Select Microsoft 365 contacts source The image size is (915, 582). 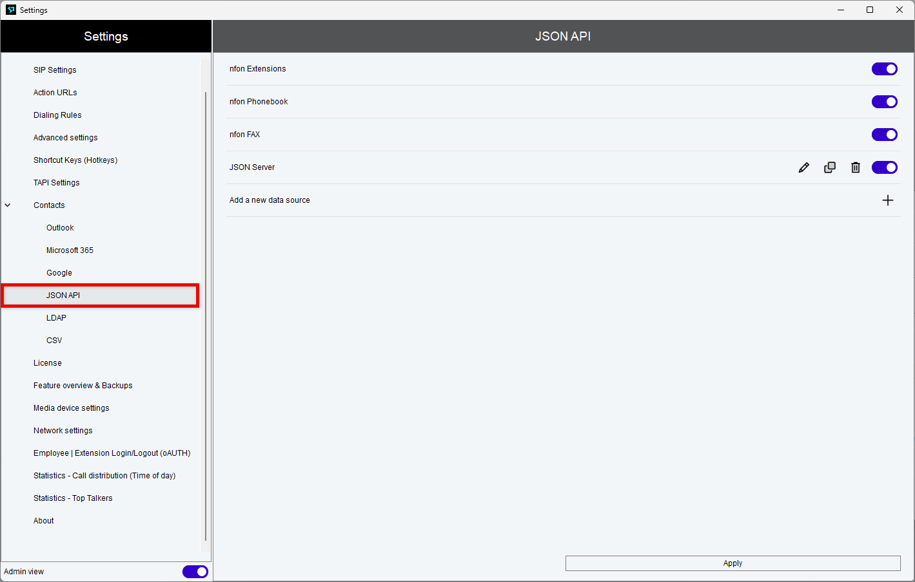pos(70,250)
